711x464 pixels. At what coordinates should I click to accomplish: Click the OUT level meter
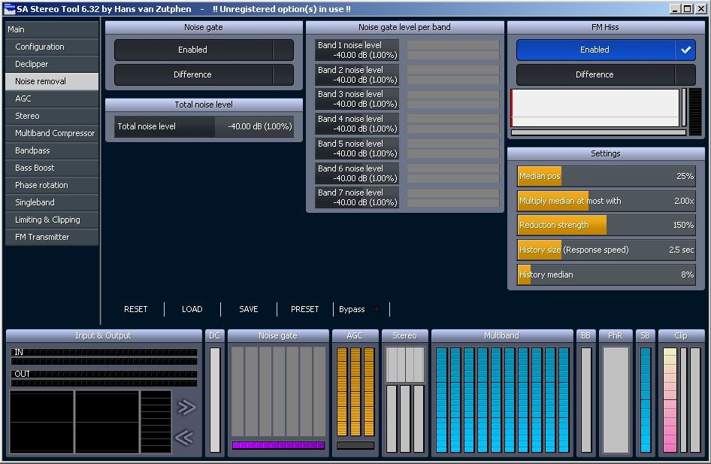[x=104, y=378]
